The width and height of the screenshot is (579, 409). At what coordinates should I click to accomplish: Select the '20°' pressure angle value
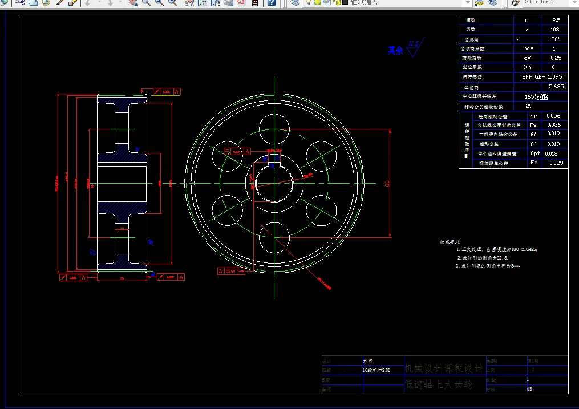pyautogui.click(x=556, y=39)
